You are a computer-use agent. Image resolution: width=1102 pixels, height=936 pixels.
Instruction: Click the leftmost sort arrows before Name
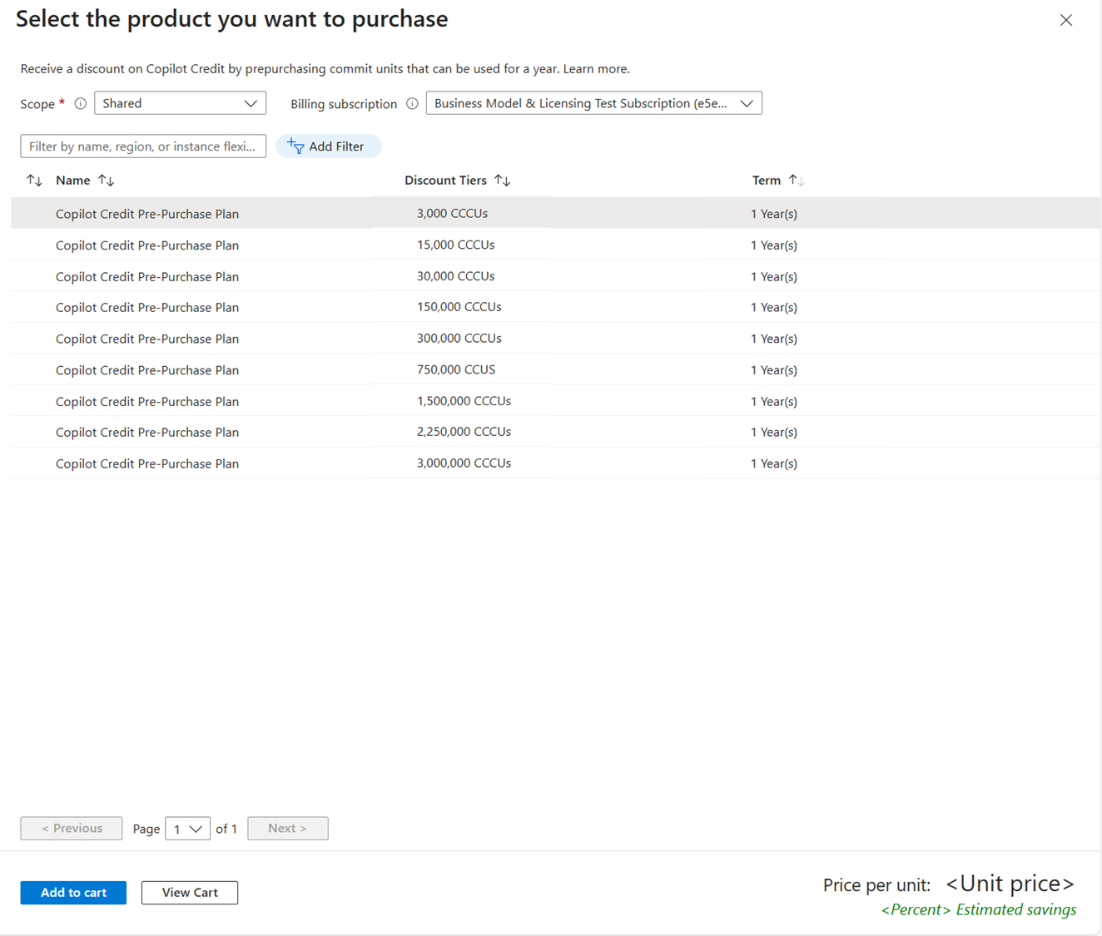pos(34,181)
